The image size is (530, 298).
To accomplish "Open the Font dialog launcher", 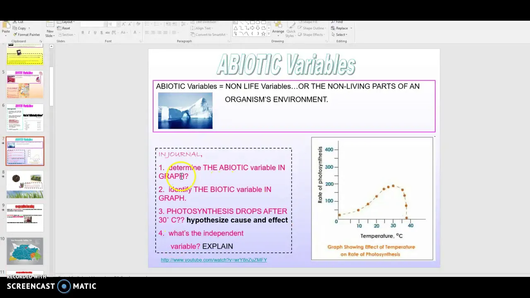I will coord(140,41).
